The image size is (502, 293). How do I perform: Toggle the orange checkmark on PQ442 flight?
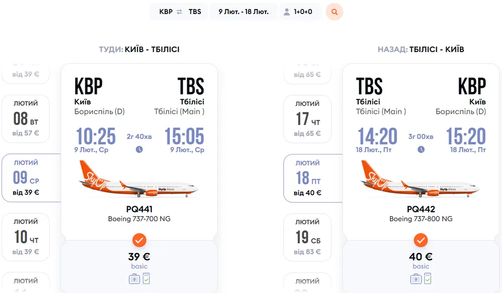[x=421, y=240]
